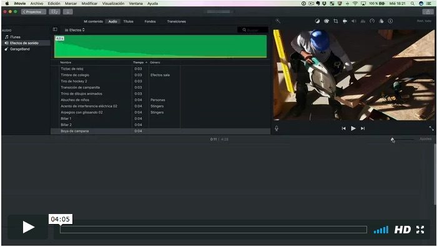The image size is (437, 247).
Task: Click the share button in iMovie toolbar
Action: tap(428, 12)
